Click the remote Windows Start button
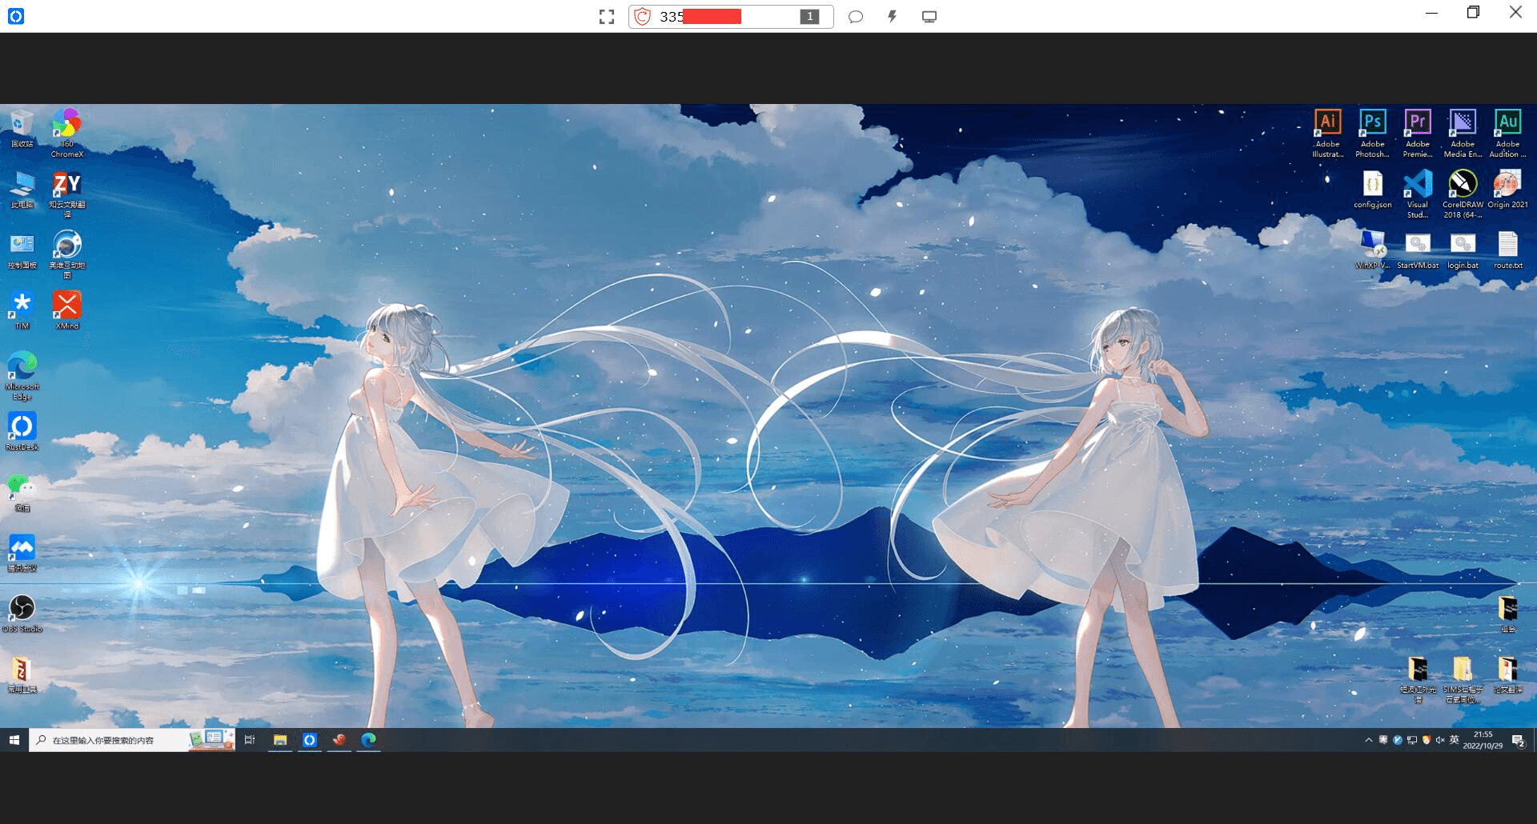Viewport: 1537px width, 824px height. pyautogui.click(x=14, y=740)
